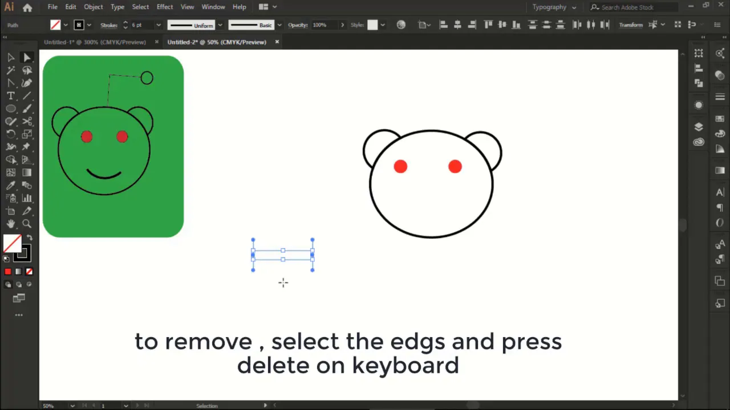
Task: Open the File menu
Action: coord(52,7)
